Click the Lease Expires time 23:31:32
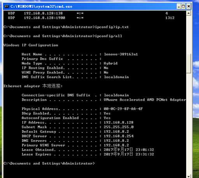 [145, 154]
